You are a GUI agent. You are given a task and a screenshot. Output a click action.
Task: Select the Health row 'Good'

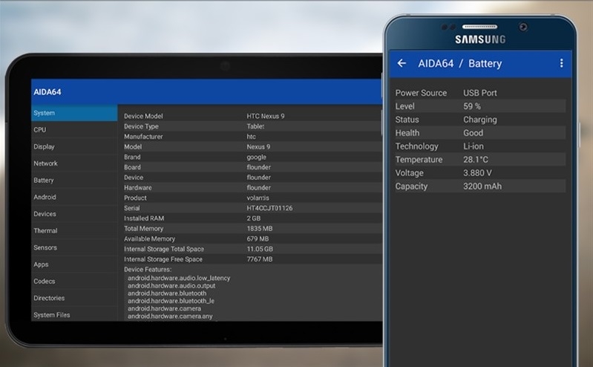coord(480,133)
